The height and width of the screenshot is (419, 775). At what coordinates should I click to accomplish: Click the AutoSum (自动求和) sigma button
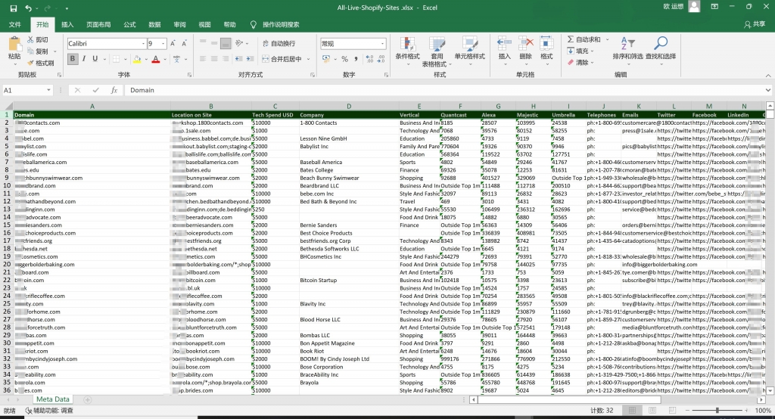click(584, 39)
